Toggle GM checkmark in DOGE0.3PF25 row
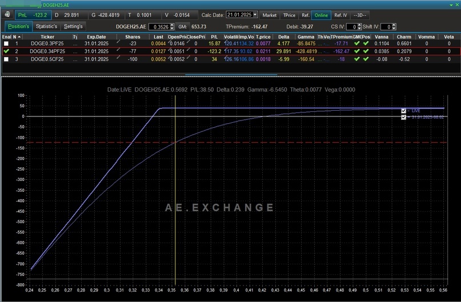 tap(357, 43)
